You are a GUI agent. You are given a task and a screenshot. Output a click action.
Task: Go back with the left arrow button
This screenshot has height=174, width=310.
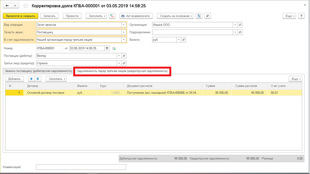pyautogui.click(x=7, y=6)
